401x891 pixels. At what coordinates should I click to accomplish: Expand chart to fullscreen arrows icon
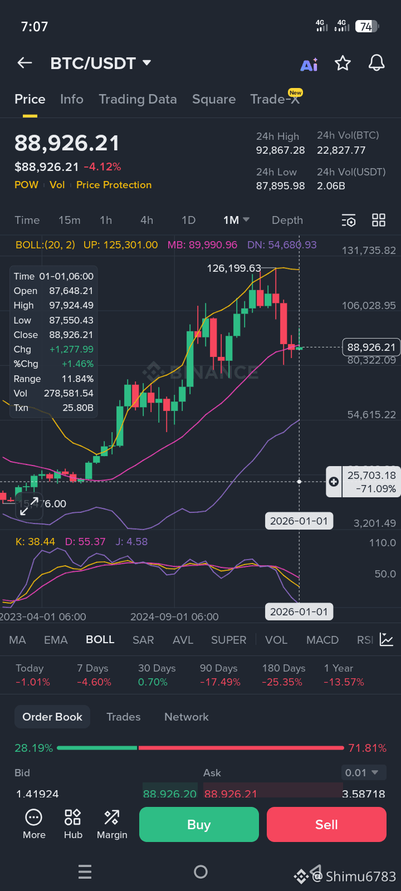point(29,506)
